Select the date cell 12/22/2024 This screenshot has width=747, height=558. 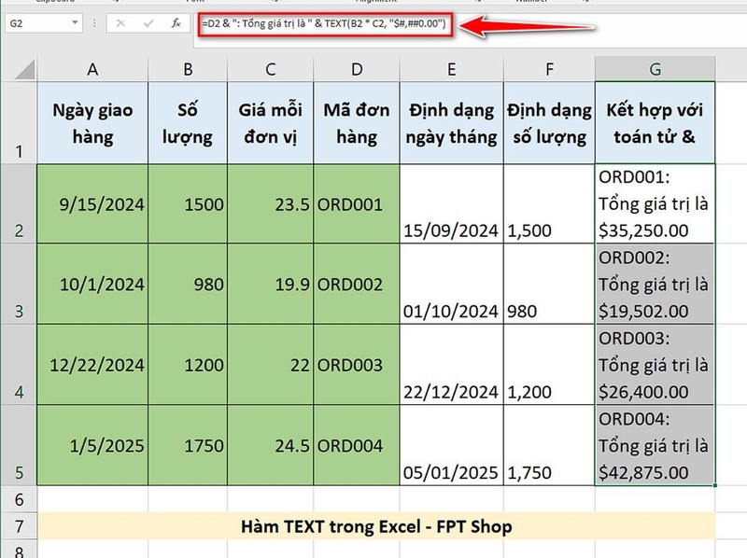92,365
